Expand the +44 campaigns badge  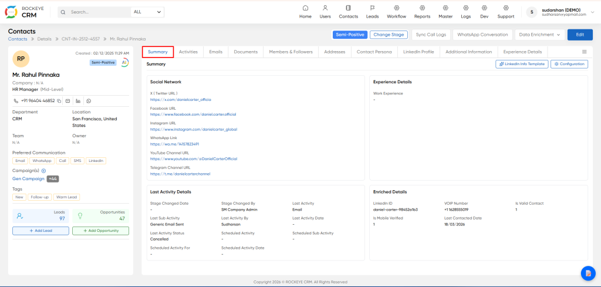coord(53,178)
